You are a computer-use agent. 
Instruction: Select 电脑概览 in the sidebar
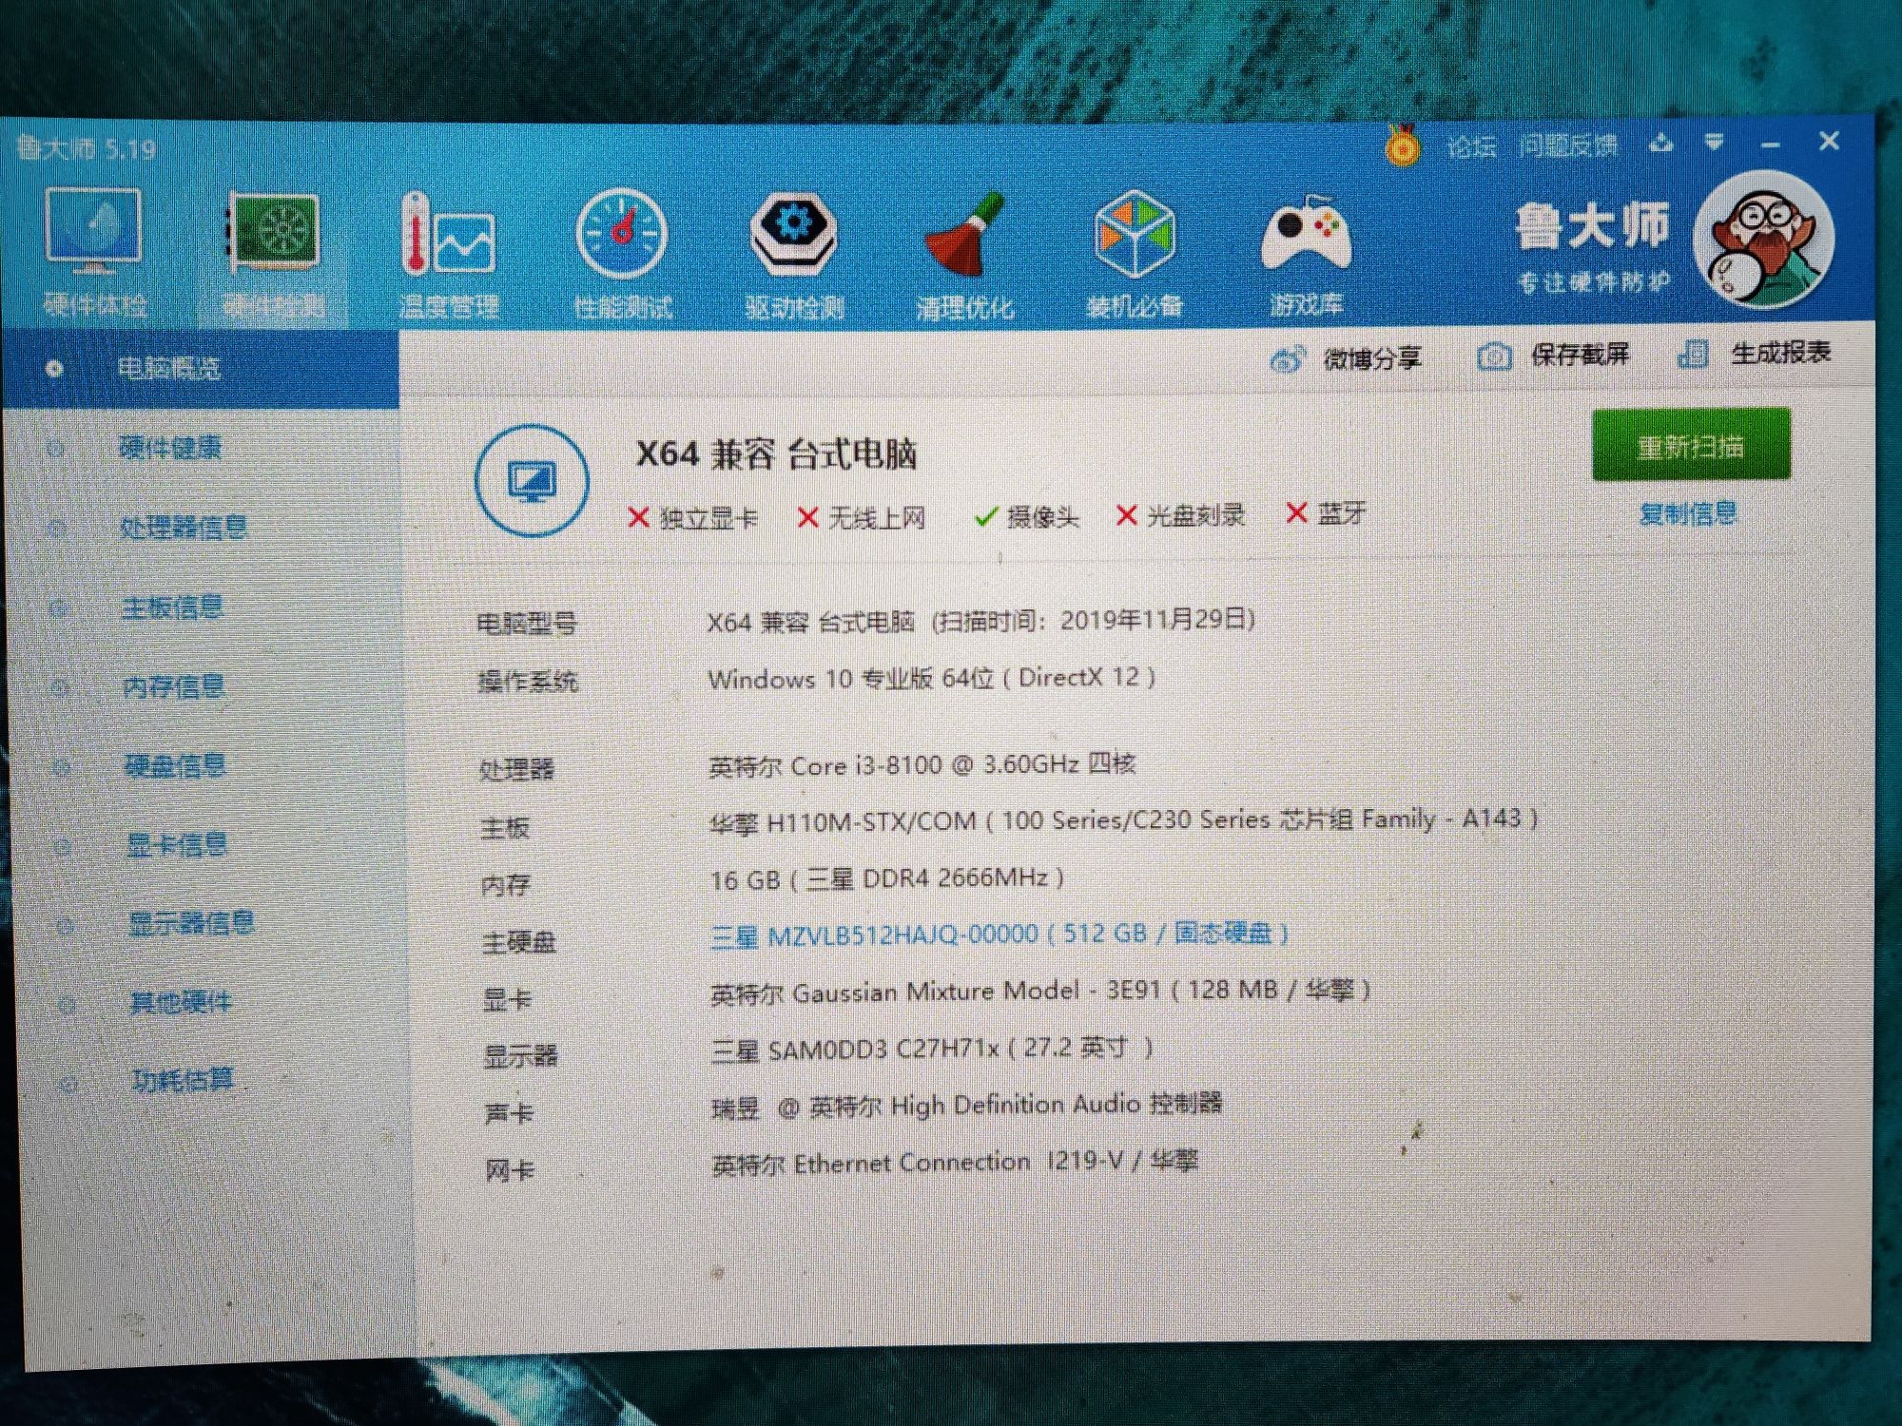coord(200,368)
